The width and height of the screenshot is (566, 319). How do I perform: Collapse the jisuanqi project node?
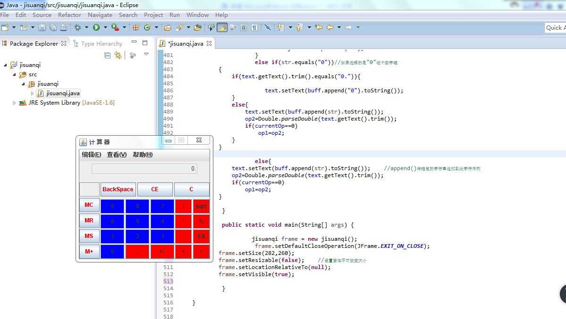click(5, 65)
